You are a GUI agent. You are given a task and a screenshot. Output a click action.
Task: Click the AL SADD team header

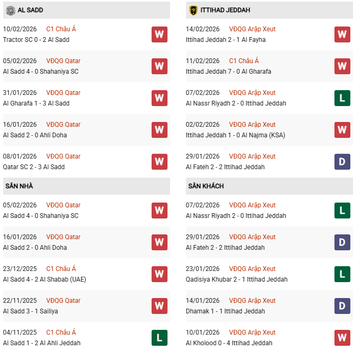coord(31,10)
